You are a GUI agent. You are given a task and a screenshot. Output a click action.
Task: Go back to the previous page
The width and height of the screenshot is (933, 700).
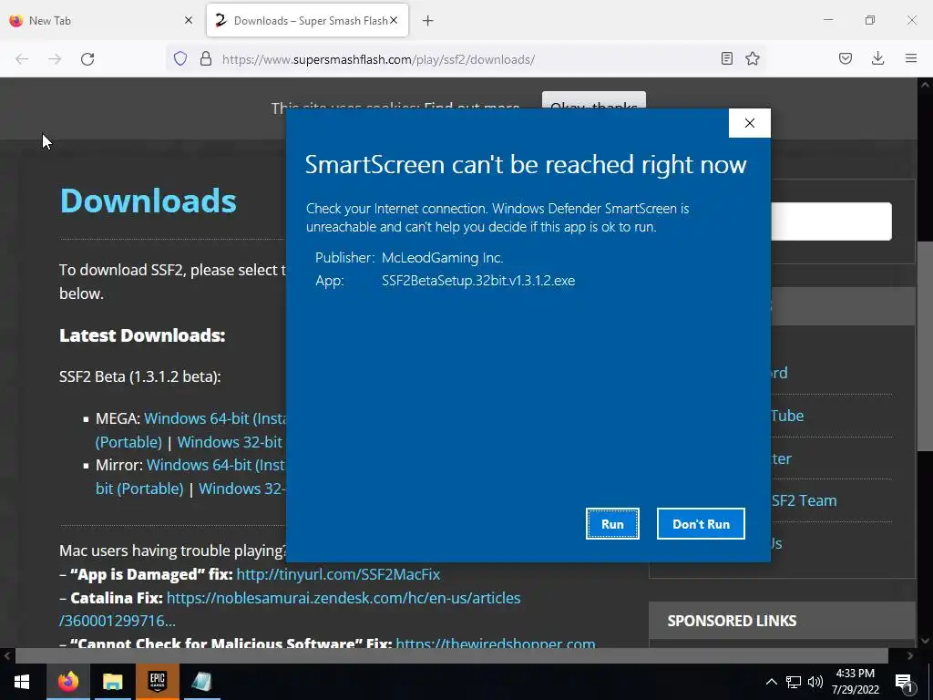[22, 59]
